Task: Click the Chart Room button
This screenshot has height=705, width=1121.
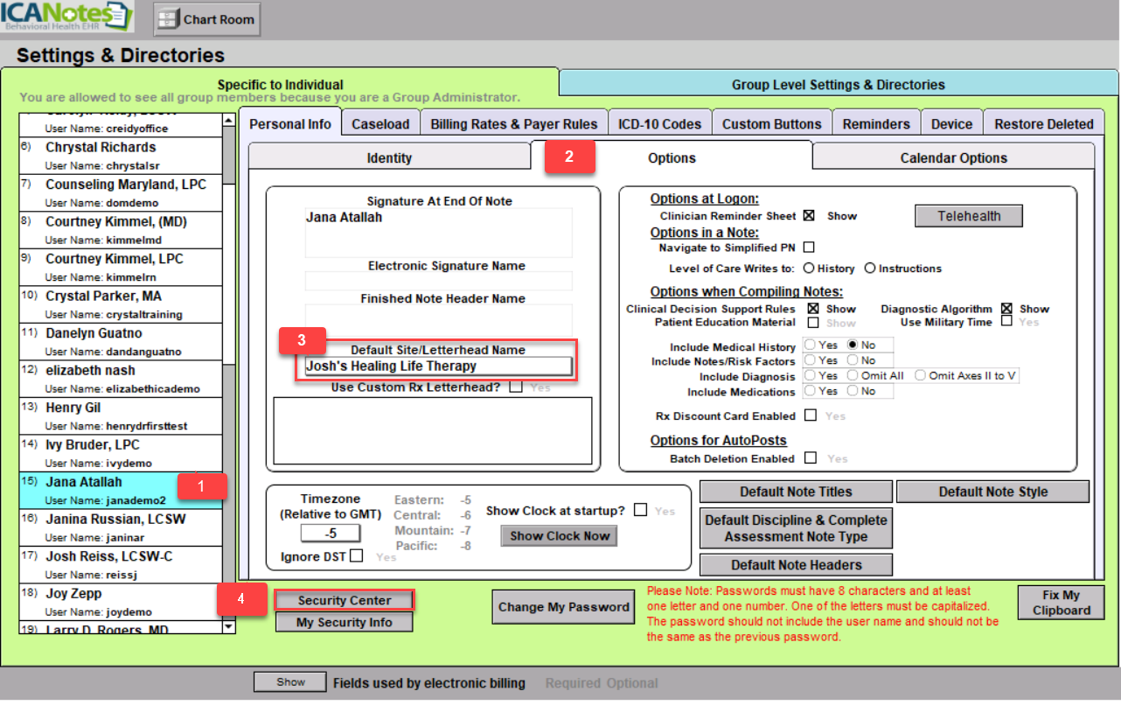Action: coord(207,19)
